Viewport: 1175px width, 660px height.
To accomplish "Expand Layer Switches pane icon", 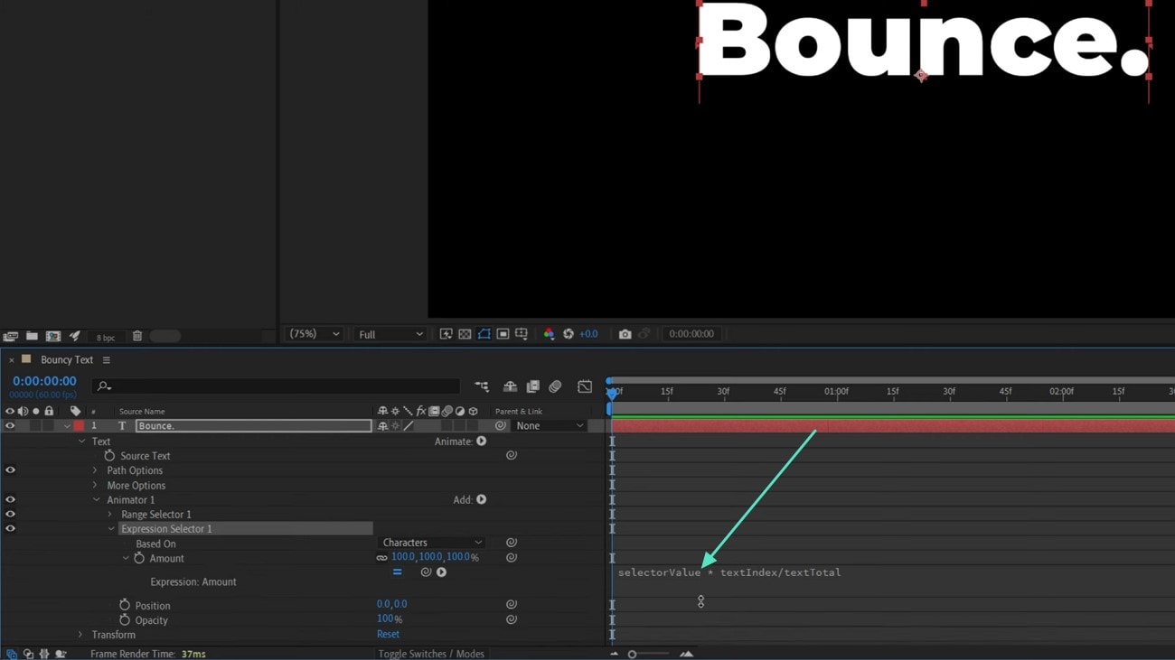I will tap(11, 654).
